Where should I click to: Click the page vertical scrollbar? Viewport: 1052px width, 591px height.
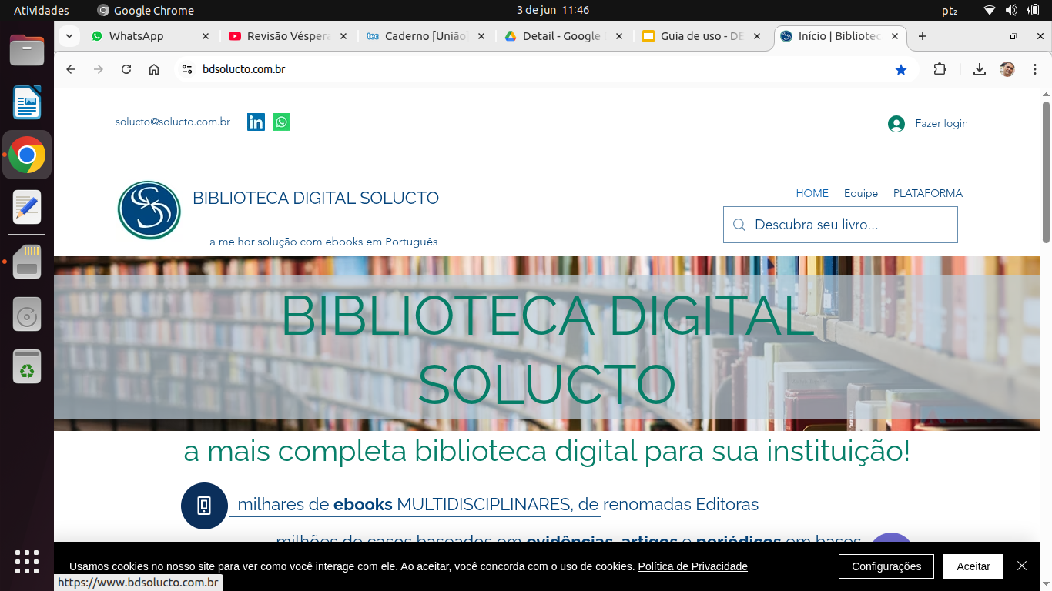pos(1046,173)
